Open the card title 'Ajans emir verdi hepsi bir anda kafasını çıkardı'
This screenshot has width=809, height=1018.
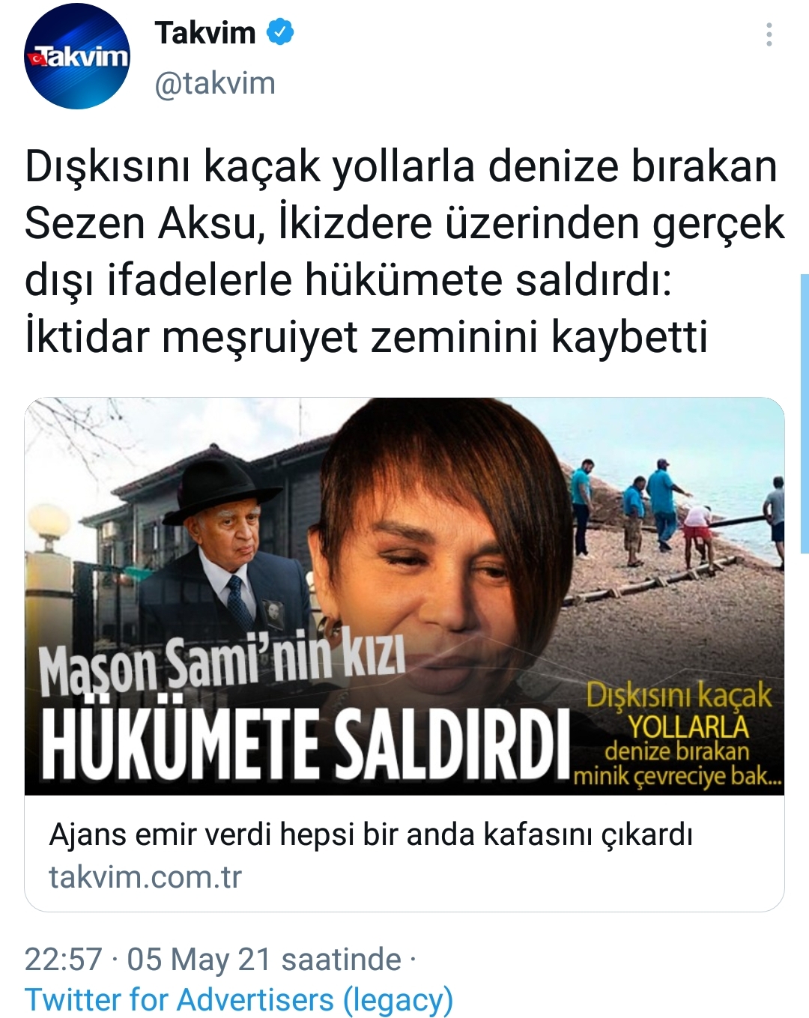click(371, 834)
